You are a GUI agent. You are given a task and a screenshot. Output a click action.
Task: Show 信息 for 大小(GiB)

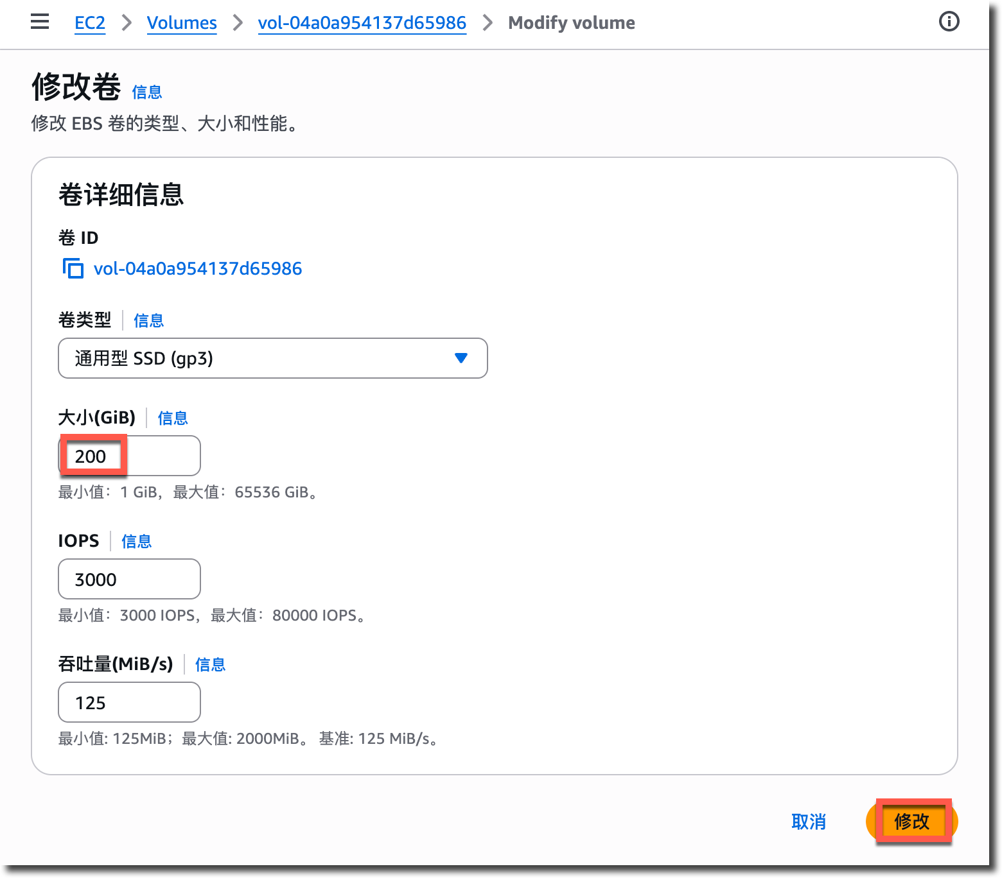[173, 418]
